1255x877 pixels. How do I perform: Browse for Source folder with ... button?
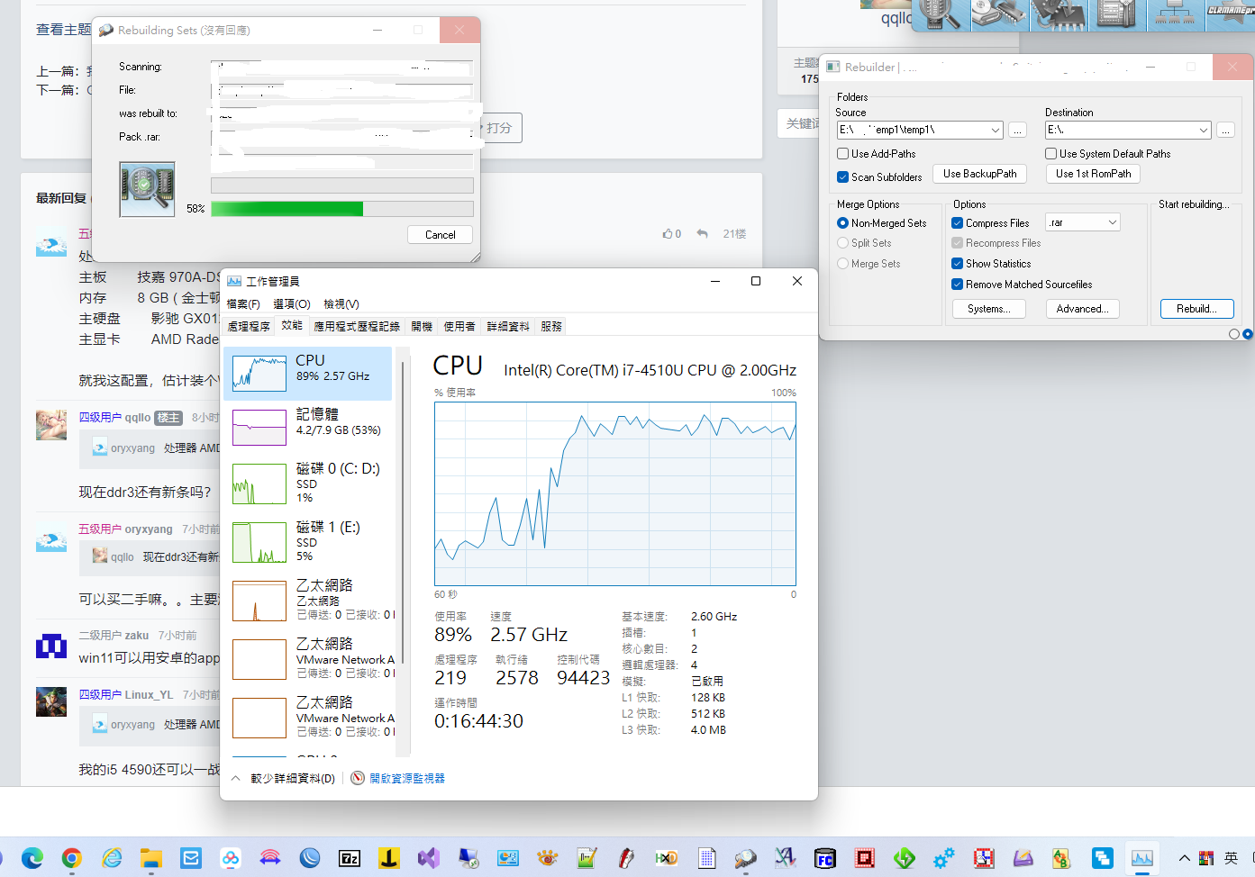point(1017,131)
